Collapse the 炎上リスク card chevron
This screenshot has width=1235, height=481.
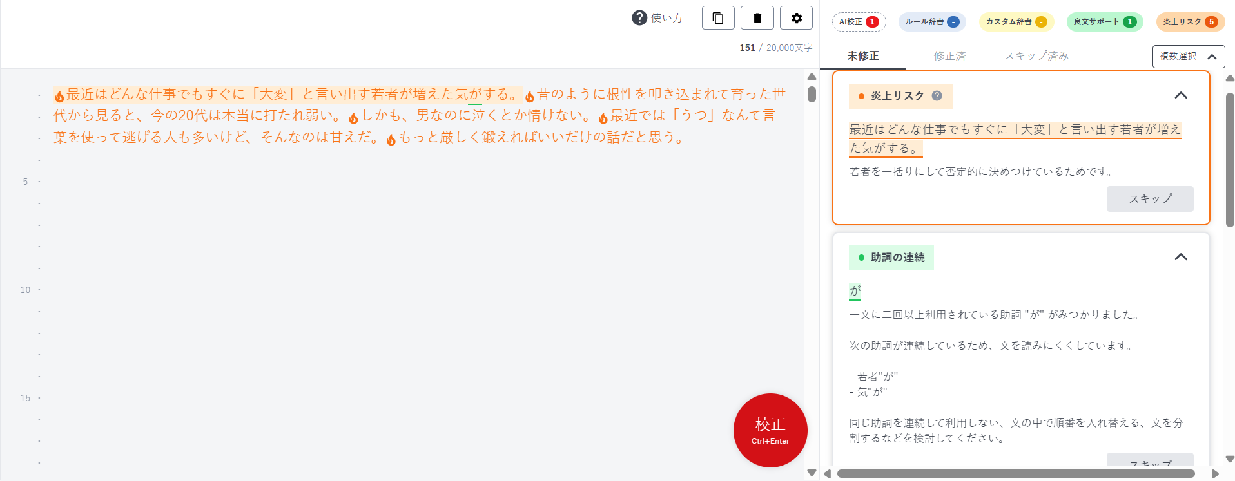click(1181, 95)
